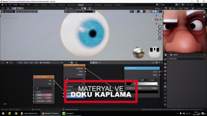Open the Render menu
Viewport: 207px width, 116px height.
(x=15, y=5)
